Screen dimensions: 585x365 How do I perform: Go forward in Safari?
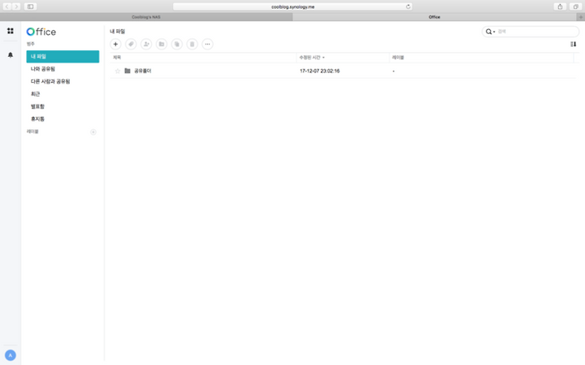[x=16, y=6]
